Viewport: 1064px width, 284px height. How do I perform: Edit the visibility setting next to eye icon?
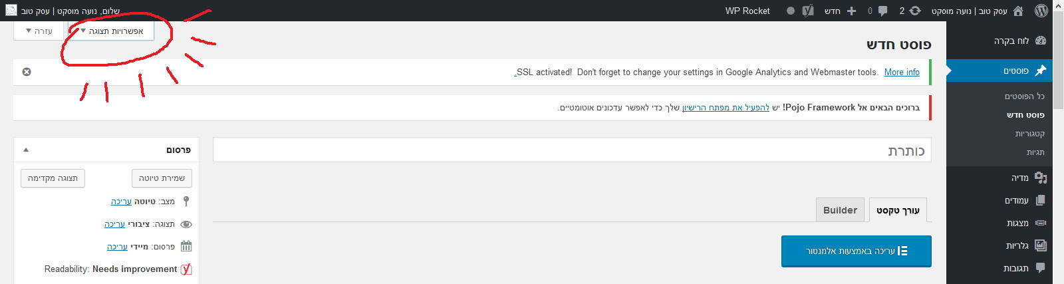(114, 224)
